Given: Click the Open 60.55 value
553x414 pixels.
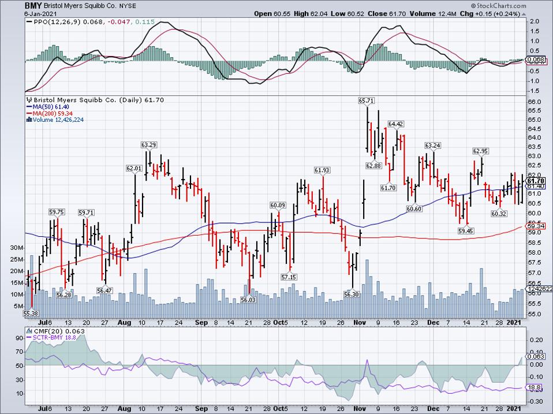Looking at the screenshot, I should click(x=272, y=14).
